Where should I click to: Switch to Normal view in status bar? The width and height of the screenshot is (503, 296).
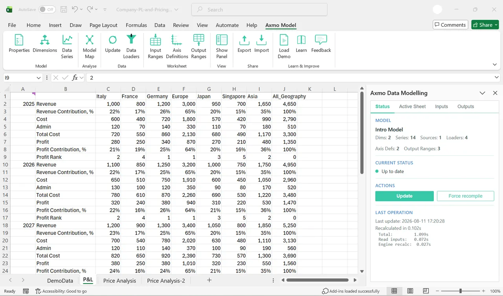[394, 291]
